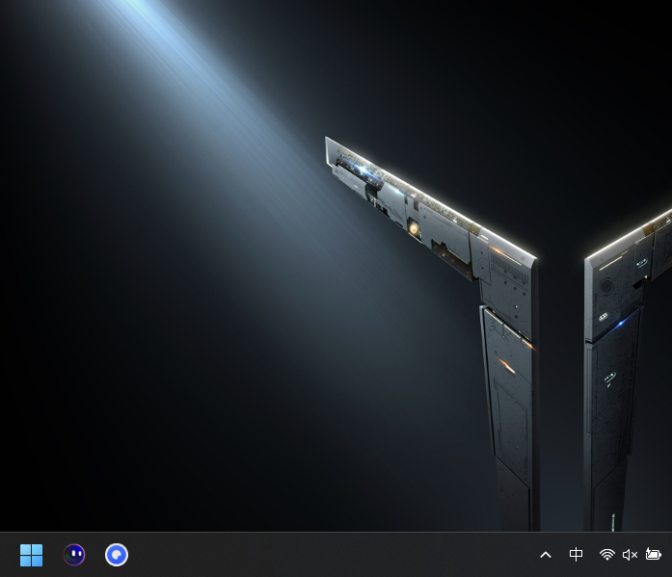Open the Windows Start menu
This screenshot has height=577, width=672.
31,555
